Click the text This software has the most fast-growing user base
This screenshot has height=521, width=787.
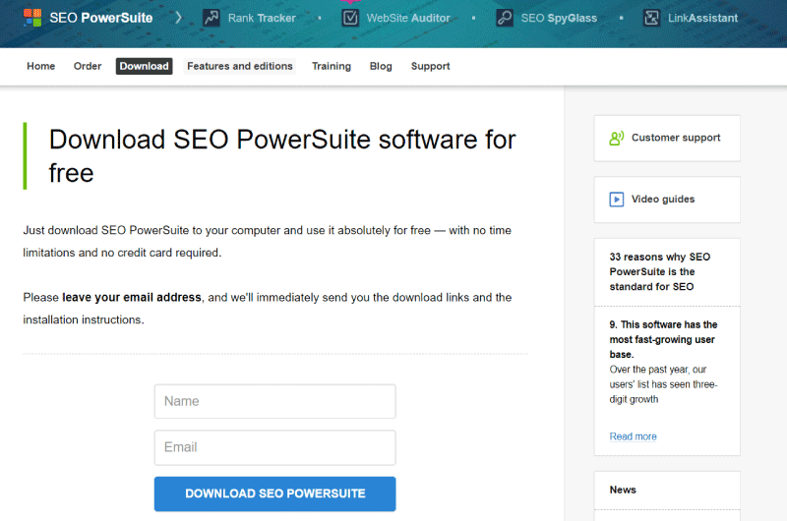pos(663,339)
